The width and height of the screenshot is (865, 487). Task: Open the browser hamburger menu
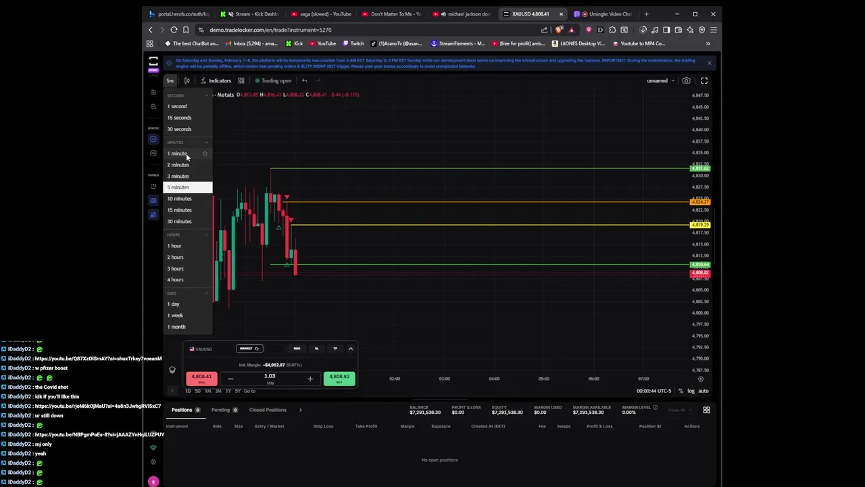click(x=714, y=30)
